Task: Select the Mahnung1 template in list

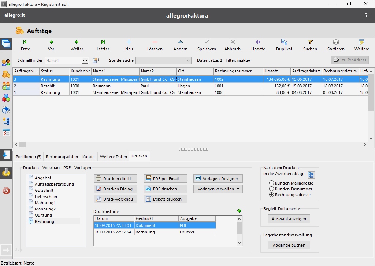Action: [45, 203]
